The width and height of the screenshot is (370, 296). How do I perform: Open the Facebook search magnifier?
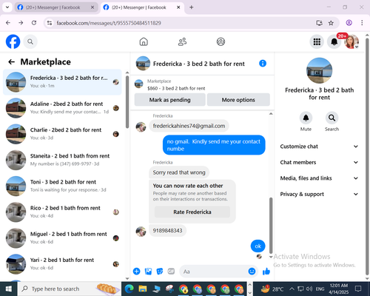tap(30, 41)
